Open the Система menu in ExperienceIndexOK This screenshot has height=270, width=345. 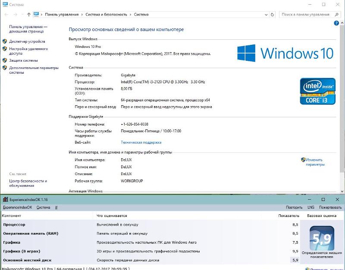(x=44, y=207)
